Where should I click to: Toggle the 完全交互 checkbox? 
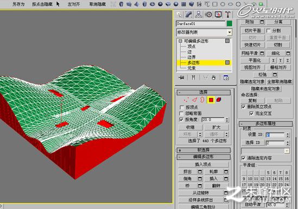coord(251,113)
